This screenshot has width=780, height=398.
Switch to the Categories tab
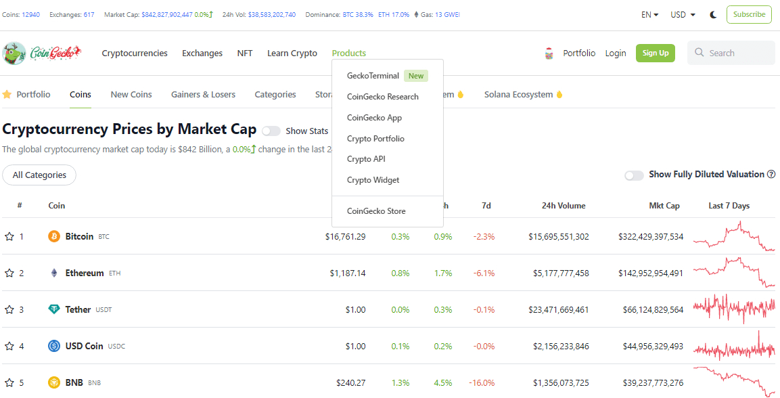coord(275,95)
